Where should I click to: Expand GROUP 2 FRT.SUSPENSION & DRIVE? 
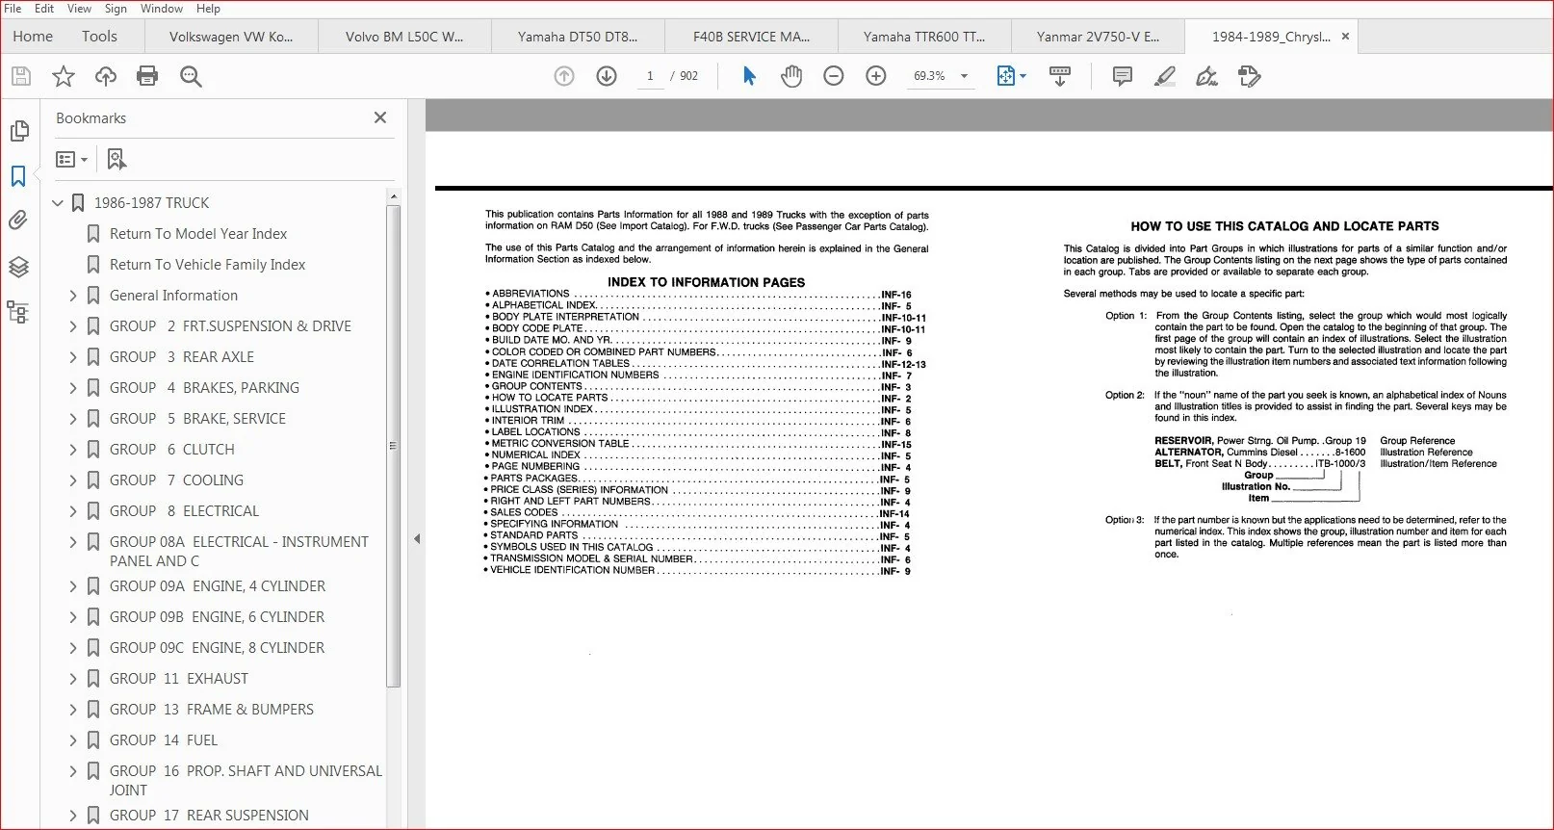[73, 326]
